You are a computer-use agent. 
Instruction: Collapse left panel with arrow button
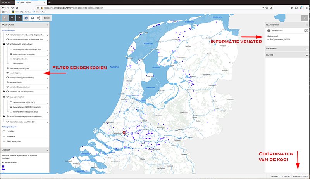(4, 18)
